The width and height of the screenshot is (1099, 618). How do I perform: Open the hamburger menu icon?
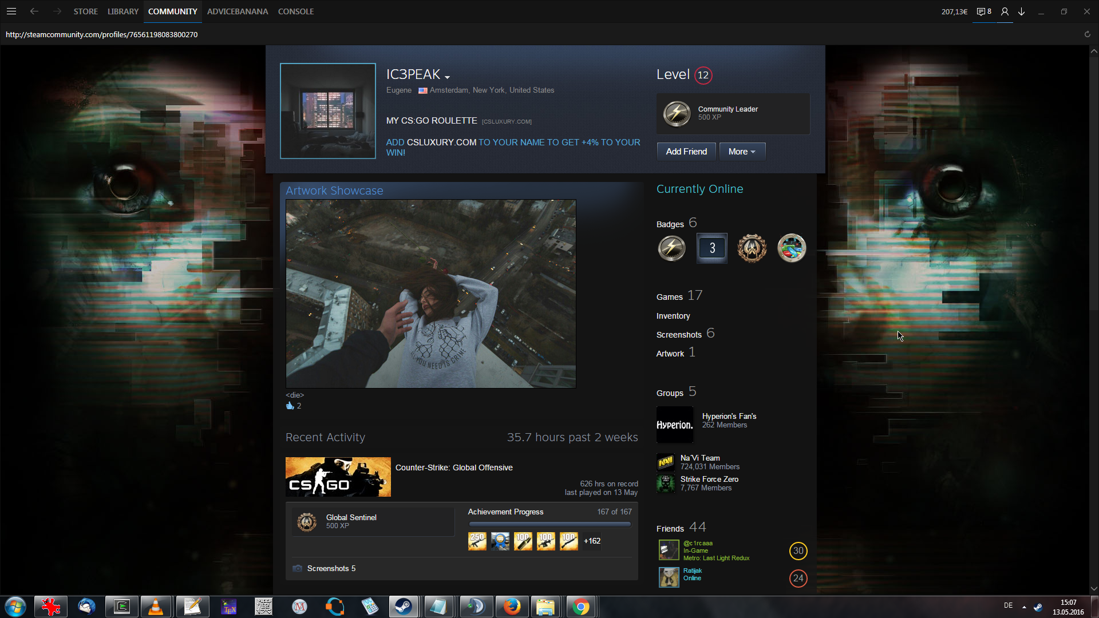(x=11, y=11)
